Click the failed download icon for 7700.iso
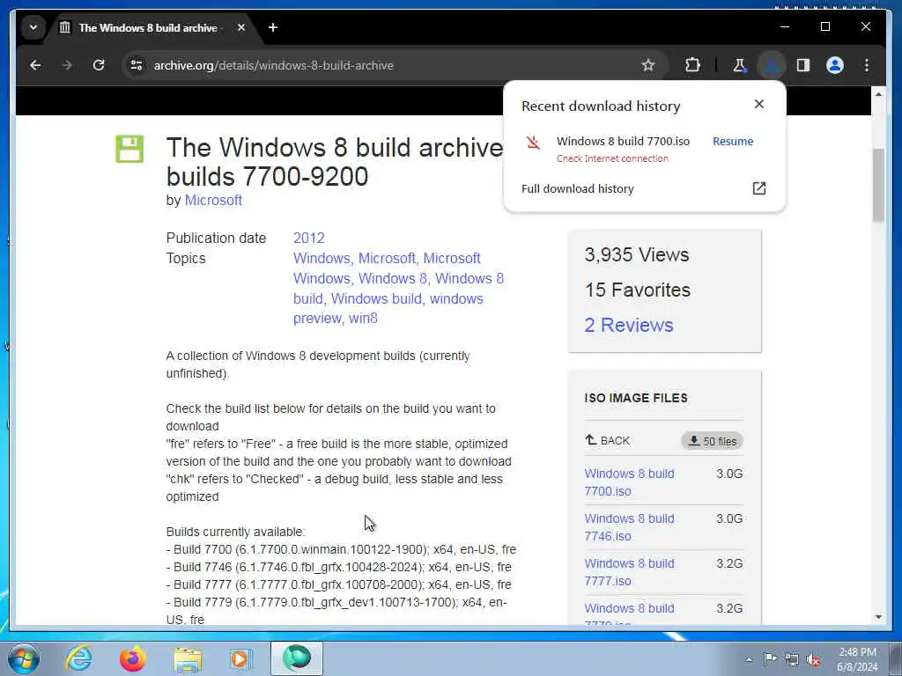Image resolution: width=902 pixels, height=676 pixels. [533, 142]
